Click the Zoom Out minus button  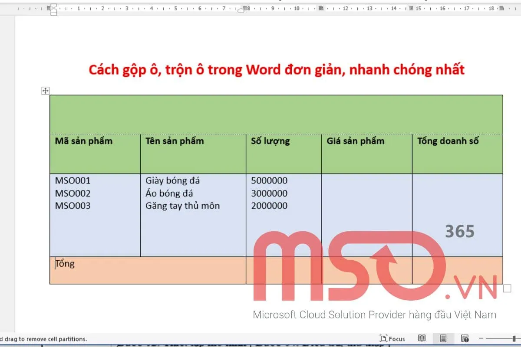click(x=480, y=338)
